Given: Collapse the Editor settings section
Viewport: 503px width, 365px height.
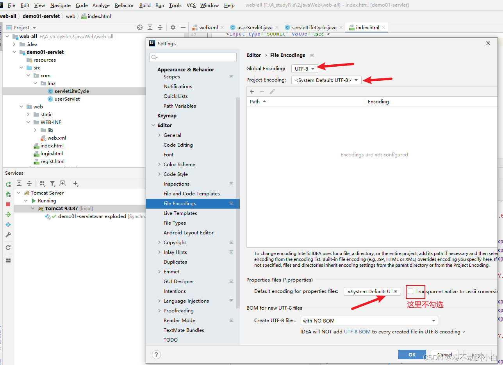Looking at the screenshot, I should 153,125.
